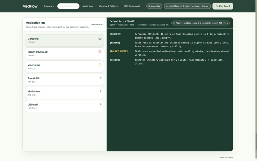Viewport: 257px width, 161px height.
Task: Select the Metformin lot card
Action: [65, 93]
